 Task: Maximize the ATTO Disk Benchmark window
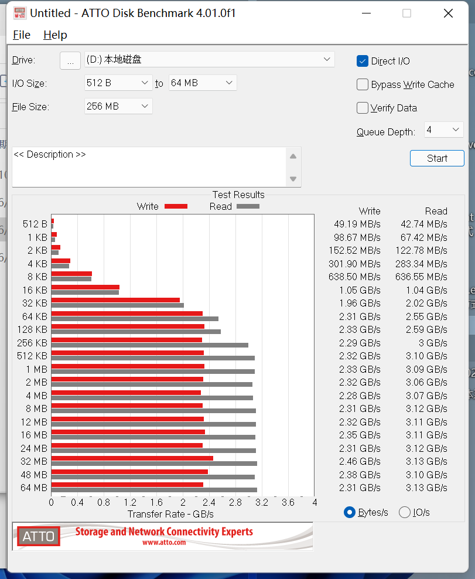[x=406, y=13]
